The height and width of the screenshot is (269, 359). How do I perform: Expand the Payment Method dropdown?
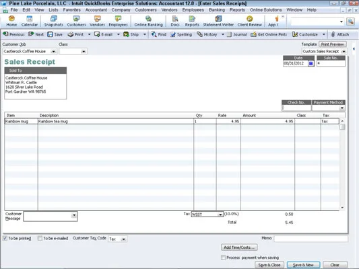(342, 108)
